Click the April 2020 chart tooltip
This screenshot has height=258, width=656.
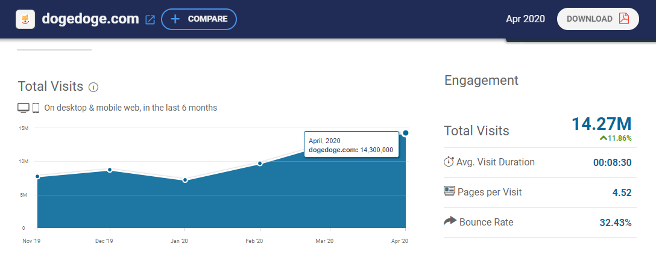click(351, 145)
